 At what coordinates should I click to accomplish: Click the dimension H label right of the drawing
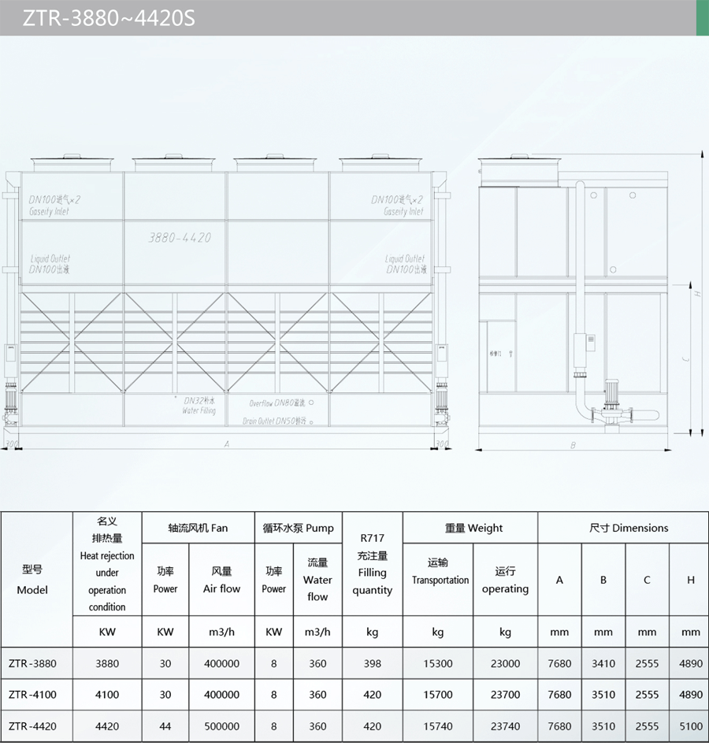(x=697, y=293)
